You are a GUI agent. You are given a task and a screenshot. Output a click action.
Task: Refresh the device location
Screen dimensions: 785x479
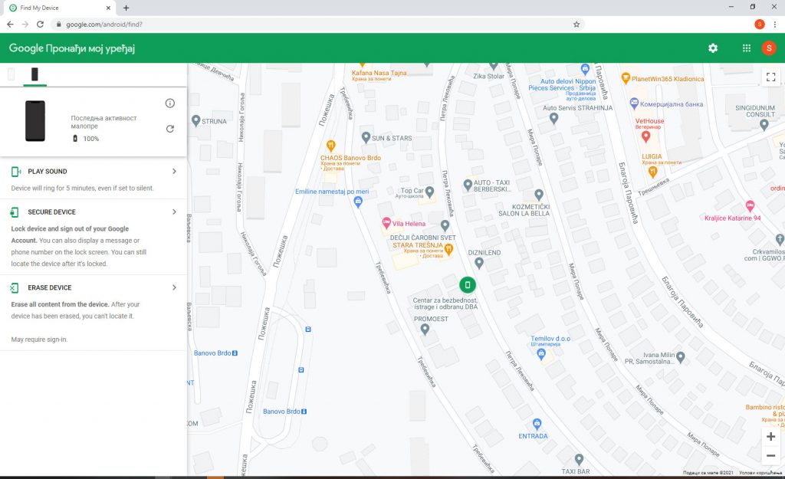(170, 129)
